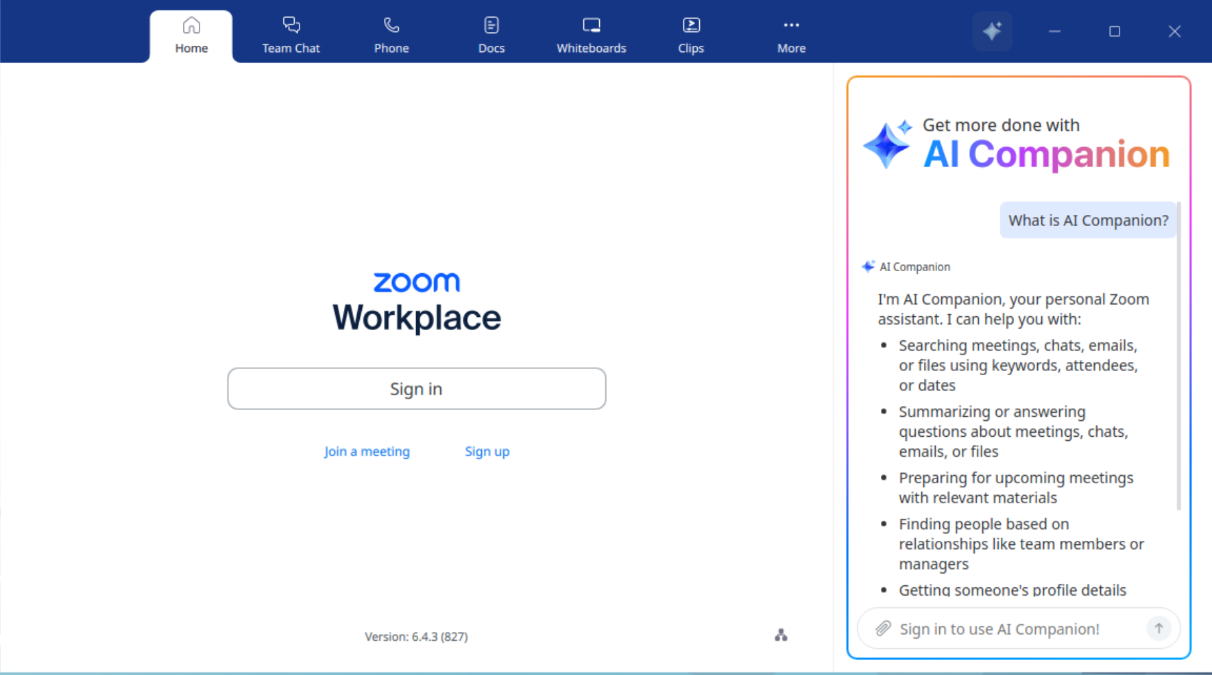
Task: Click the Sign up link
Action: [x=487, y=451]
